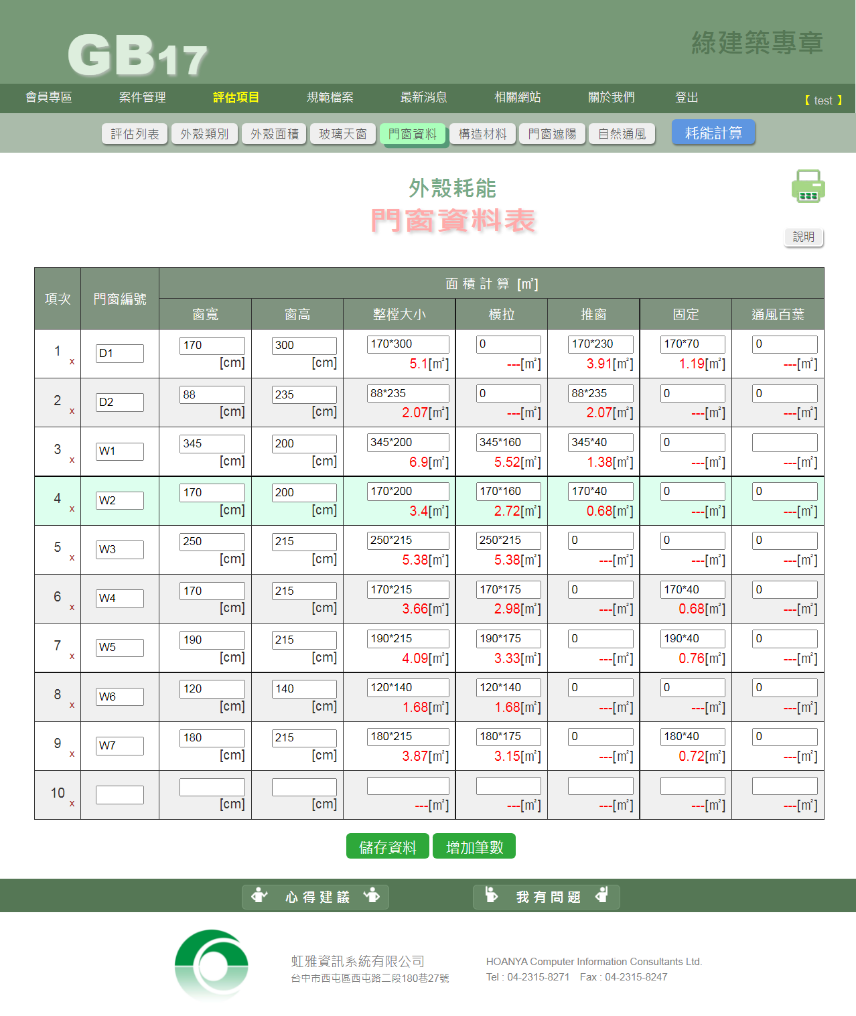Open the 說明 help button
The image size is (856, 1016).
[x=804, y=237]
